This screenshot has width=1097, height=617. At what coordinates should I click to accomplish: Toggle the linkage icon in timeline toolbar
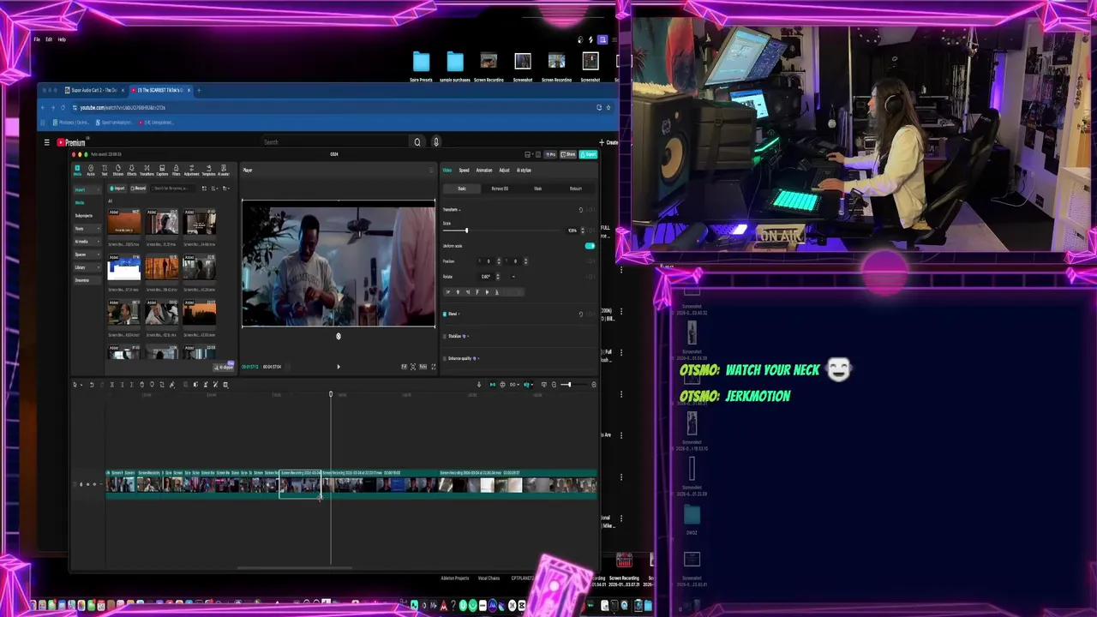(513, 385)
